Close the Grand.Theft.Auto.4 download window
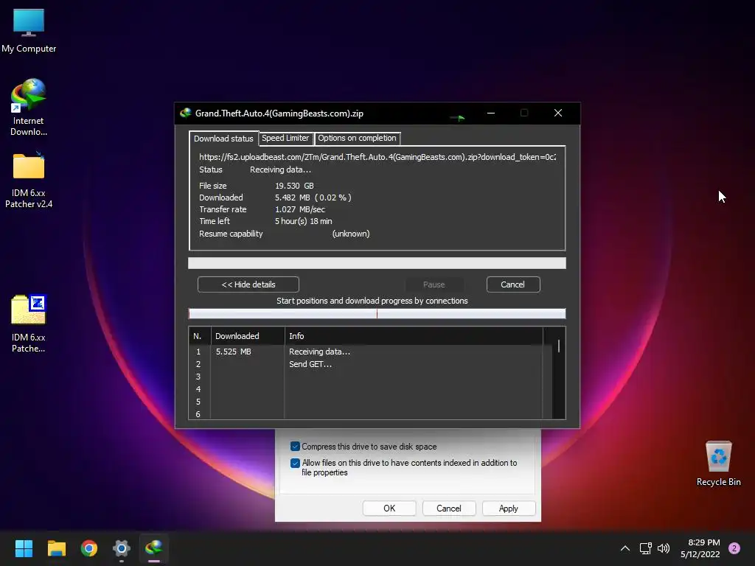755x566 pixels. 558,113
